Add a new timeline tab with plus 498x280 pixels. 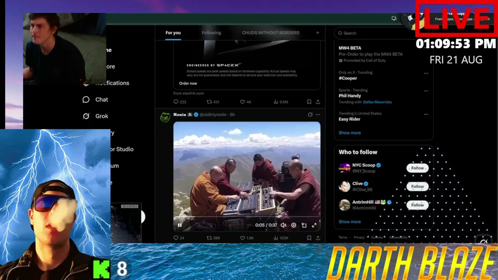(x=317, y=33)
